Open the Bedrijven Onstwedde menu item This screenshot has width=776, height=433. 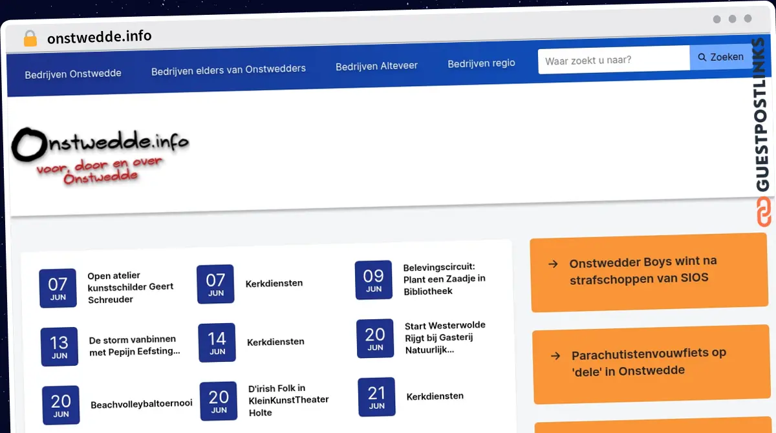73,74
